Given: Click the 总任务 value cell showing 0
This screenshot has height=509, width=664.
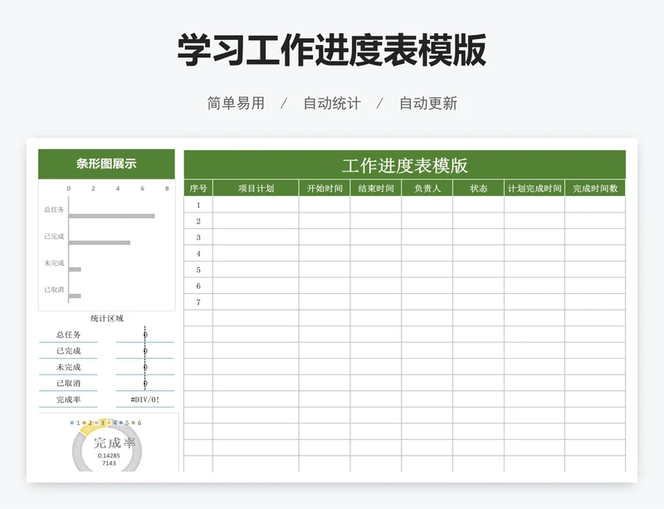Looking at the screenshot, I should click(x=144, y=335).
